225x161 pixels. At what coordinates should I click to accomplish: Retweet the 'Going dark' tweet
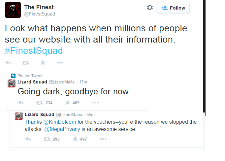pos(40,103)
